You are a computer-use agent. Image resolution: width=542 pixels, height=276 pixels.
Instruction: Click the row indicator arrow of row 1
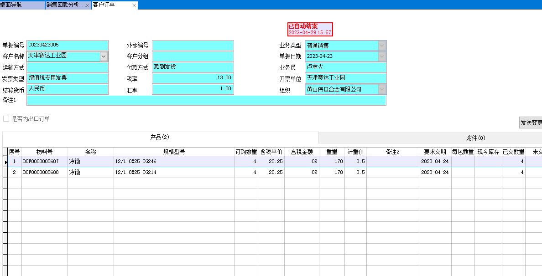point(5,162)
